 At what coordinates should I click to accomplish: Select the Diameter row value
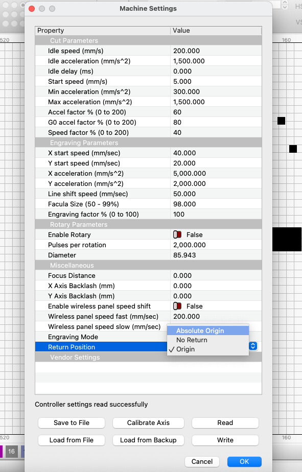[216, 255]
